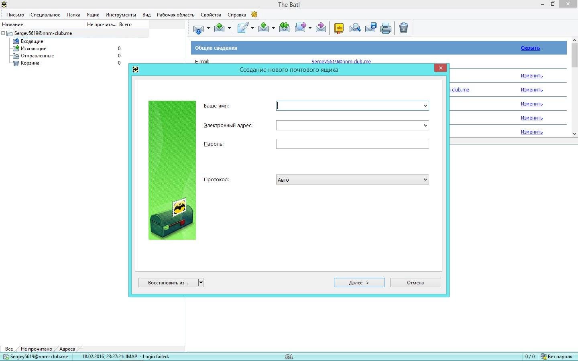This screenshot has height=361, width=578.
Task: Expand the Ваше имя combo box arrow
Action: (425, 106)
